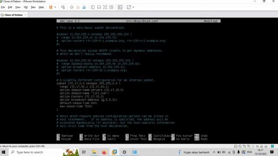Viewport: 278px width, 156px height.
Task: Take a snapshot using the clock icon
Action: coord(72,7)
